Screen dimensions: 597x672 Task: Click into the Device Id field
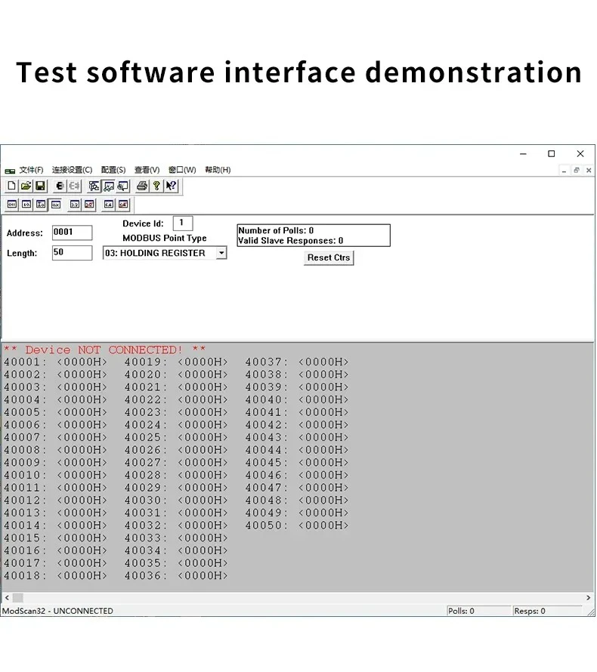tap(183, 223)
